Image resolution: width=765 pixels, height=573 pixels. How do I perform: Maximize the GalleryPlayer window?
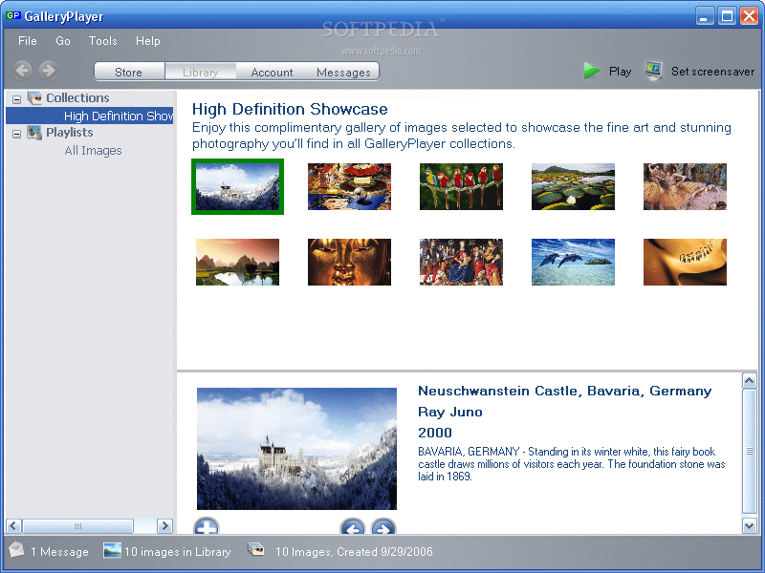(727, 16)
